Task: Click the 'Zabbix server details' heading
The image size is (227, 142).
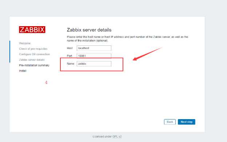Action: tap(89, 30)
